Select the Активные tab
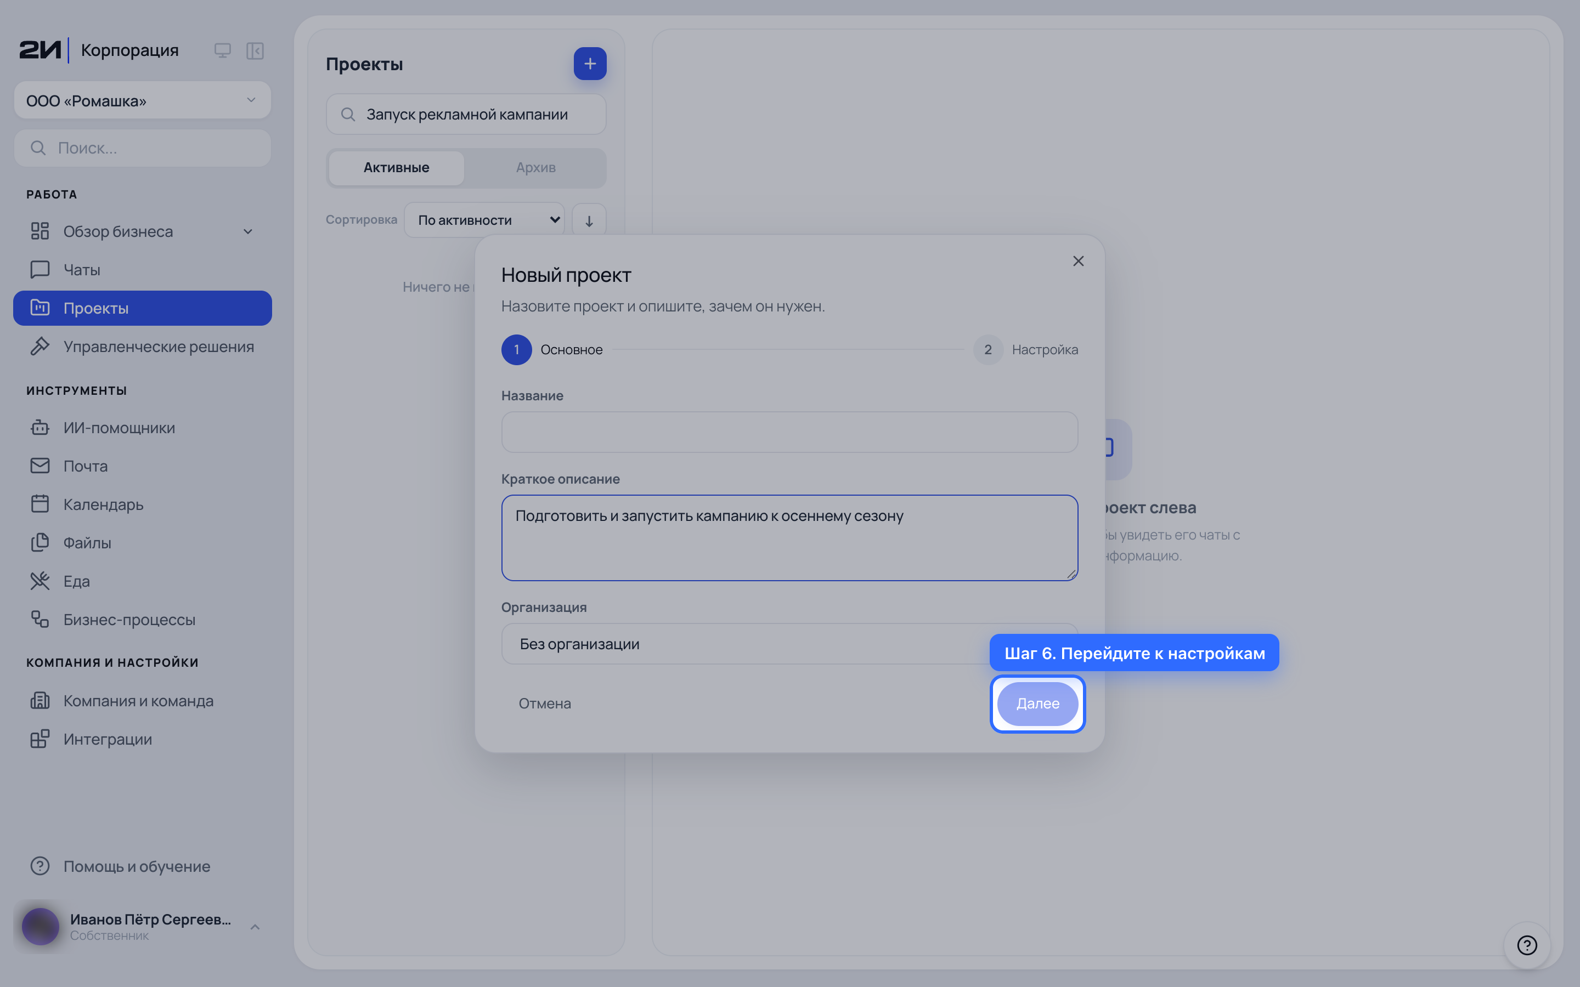The image size is (1580, 987). point(396,168)
